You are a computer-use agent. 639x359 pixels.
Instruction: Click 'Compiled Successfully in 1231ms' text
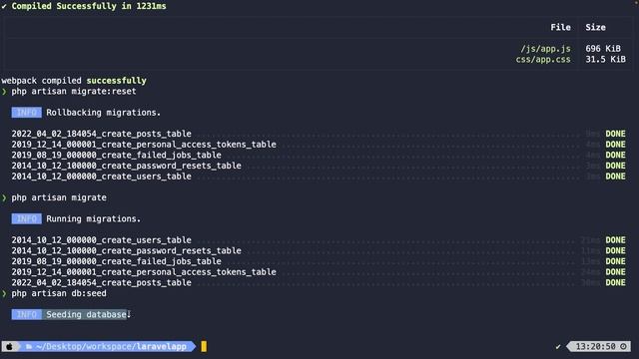point(89,6)
